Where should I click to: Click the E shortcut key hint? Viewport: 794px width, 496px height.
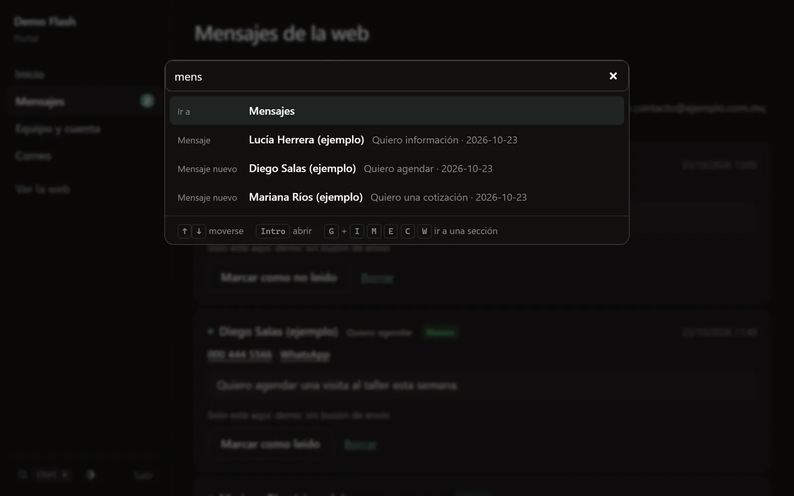[391, 231]
